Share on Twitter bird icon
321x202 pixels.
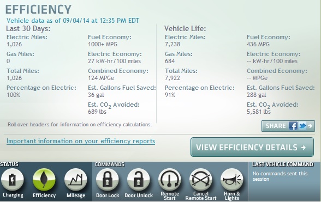tap(302, 126)
